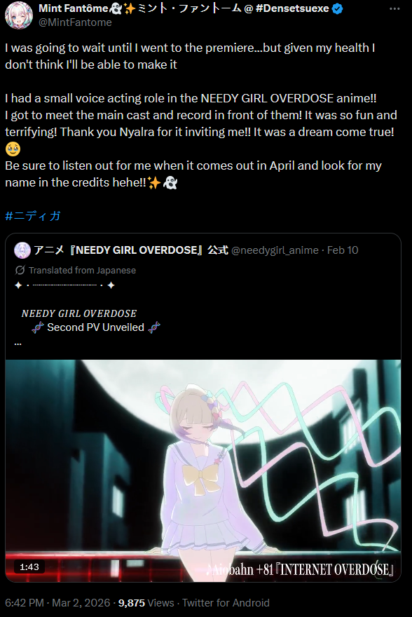Click the 1:43 video duration badge
Image resolution: width=412 pixels, height=617 pixels.
tap(29, 567)
